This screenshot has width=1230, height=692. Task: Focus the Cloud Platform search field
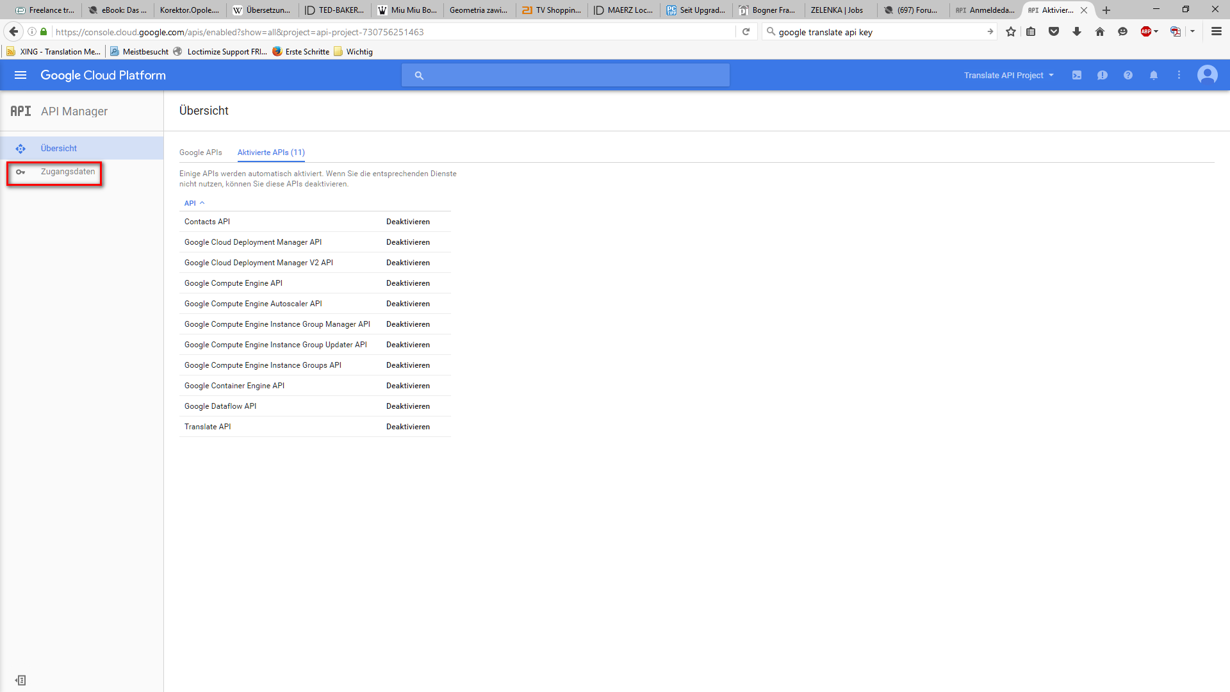566,75
